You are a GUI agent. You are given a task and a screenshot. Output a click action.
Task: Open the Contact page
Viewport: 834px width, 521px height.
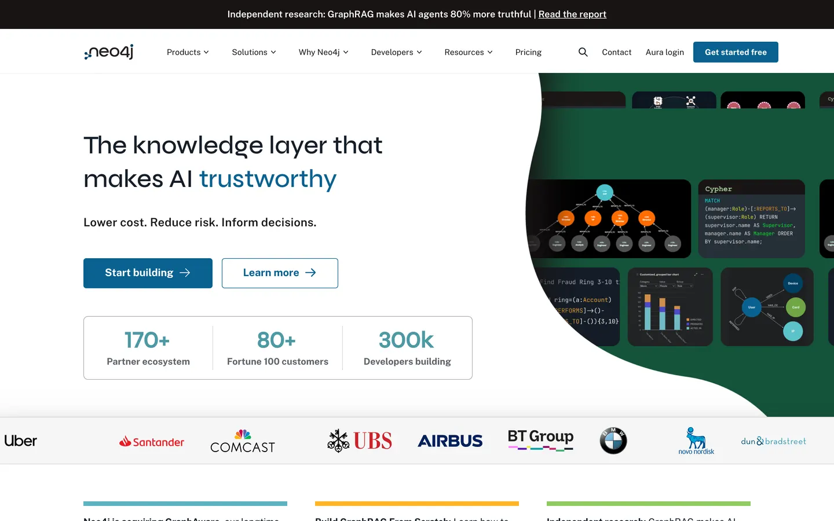coord(617,52)
